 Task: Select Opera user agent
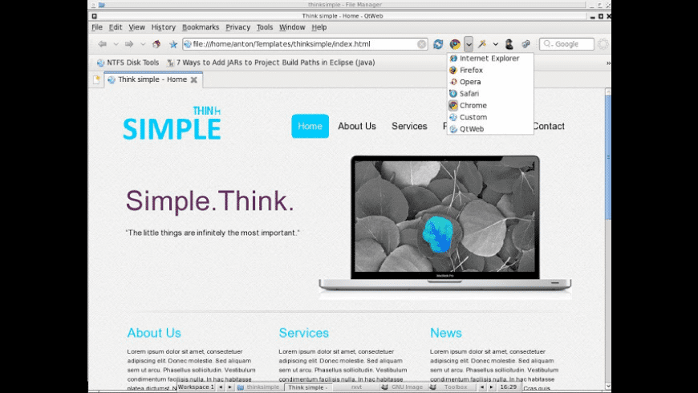pos(489,82)
